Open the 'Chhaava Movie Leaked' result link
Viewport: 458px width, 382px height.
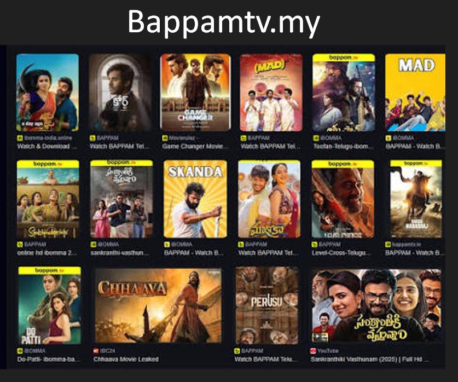click(126, 359)
